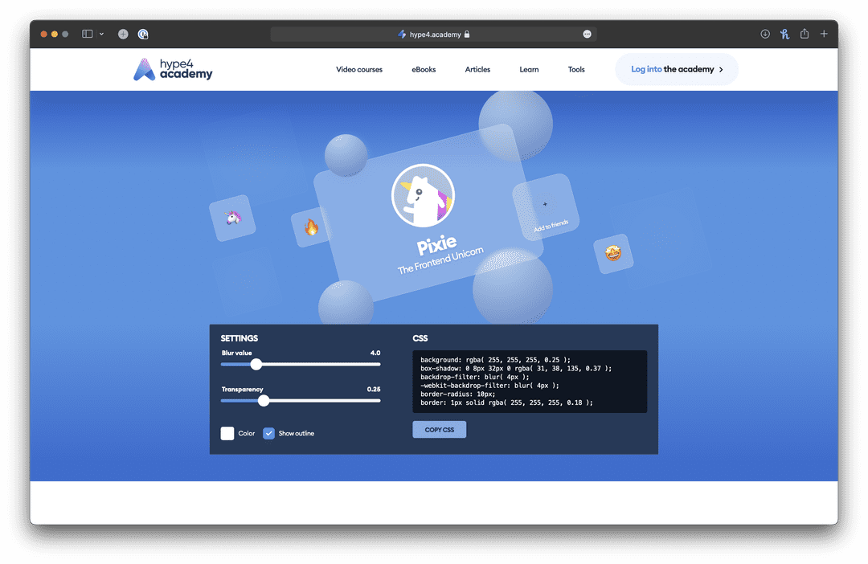The height and width of the screenshot is (564, 868).
Task: Click the unicorn emoji glass tile
Action: (232, 218)
